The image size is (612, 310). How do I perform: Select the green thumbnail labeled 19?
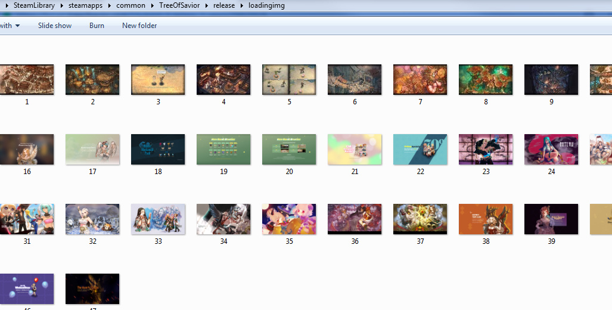pyautogui.click(x=223, y=150)
